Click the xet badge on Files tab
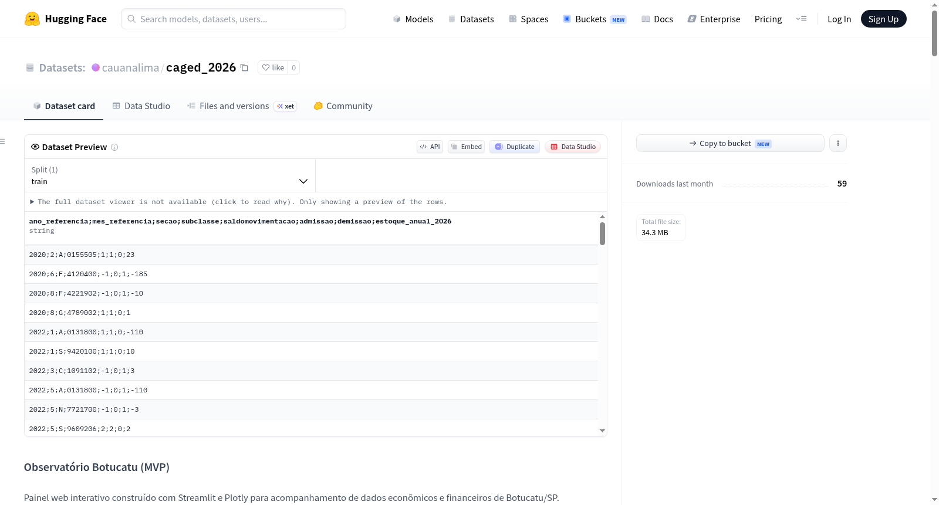Image resolution: width=939 pixels, height=505 pixels. [286, 106]
